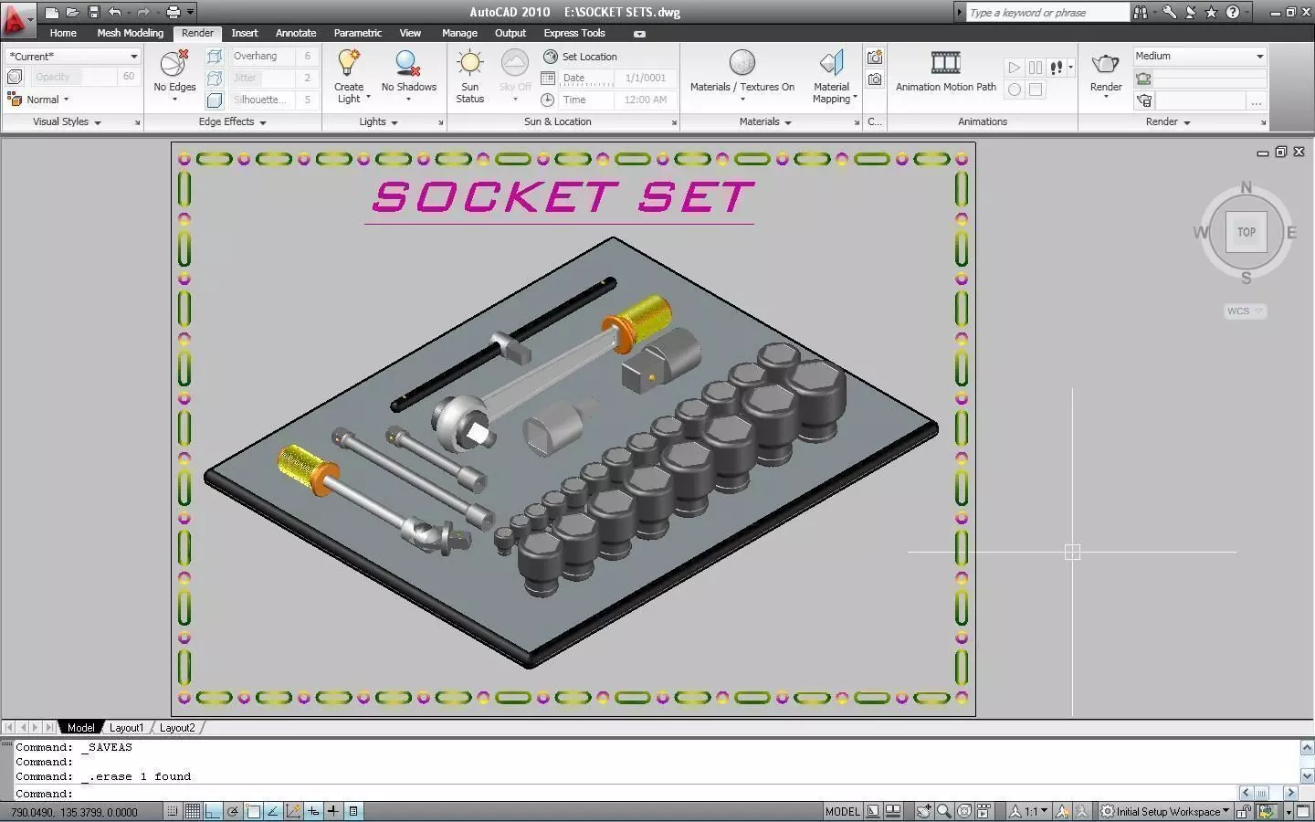
Task: Click the TOP face of the ViewCube
Action: coord(1246,232)
